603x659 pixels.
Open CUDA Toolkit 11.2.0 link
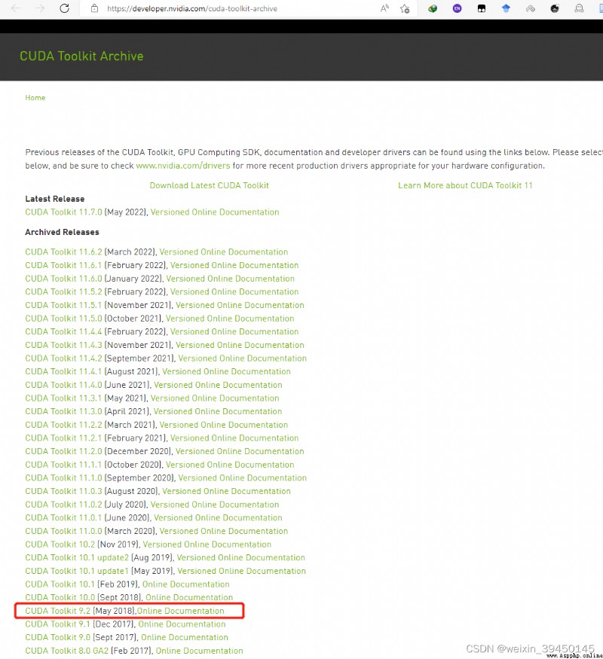pyautogui.click(x=63, y=451)
